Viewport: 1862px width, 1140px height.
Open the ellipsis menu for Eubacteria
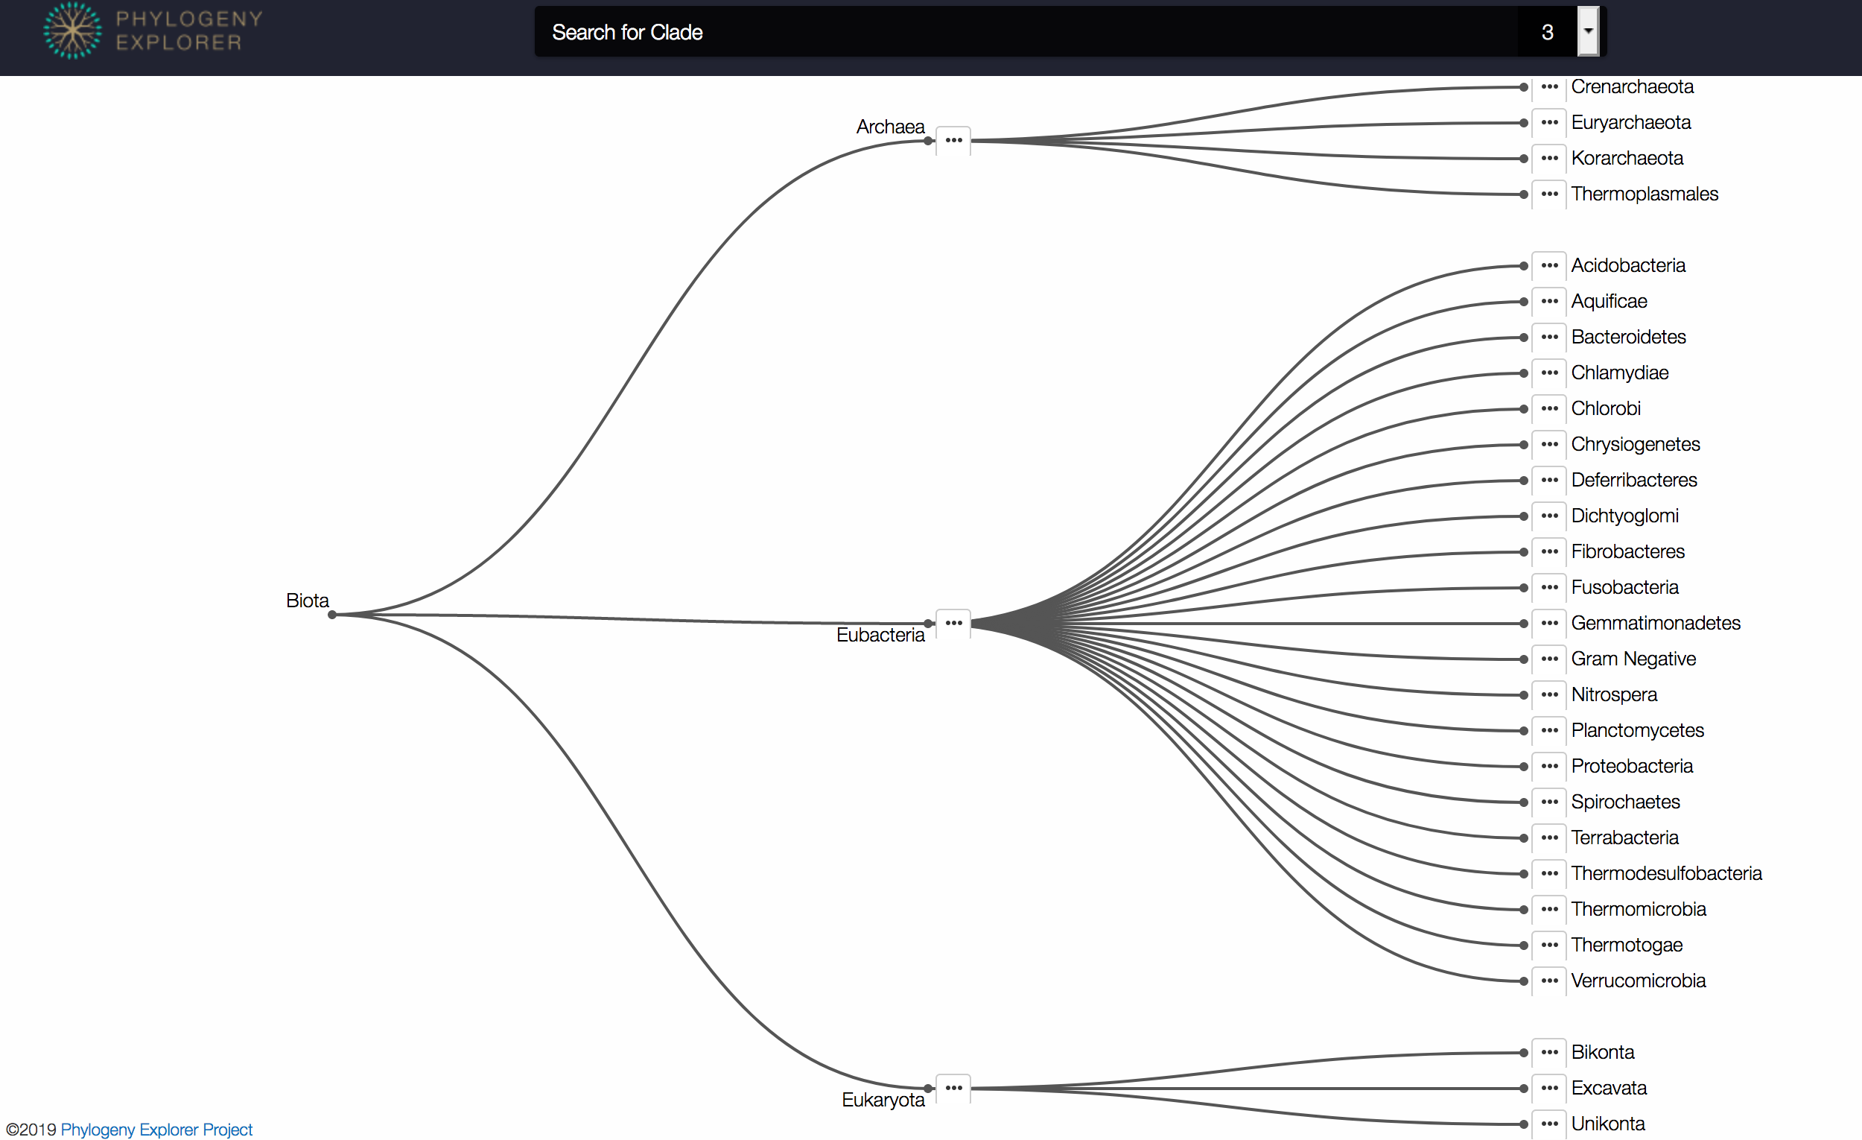pos(953,624)
